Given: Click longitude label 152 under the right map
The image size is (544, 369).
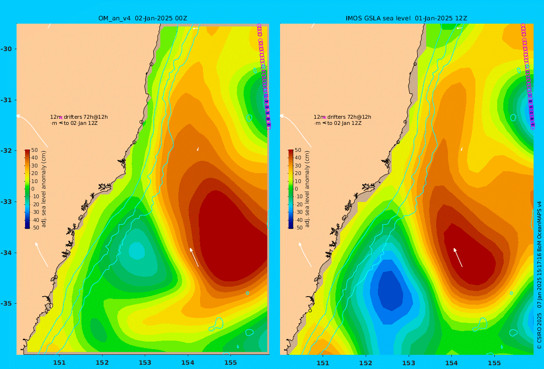Looking at the screenshot, I should pos(366,363).
